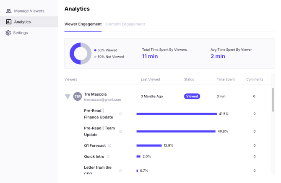Open Manage Viewers in the sidebar
This screenshot has height=183, width=281.
tap(29, 11)
